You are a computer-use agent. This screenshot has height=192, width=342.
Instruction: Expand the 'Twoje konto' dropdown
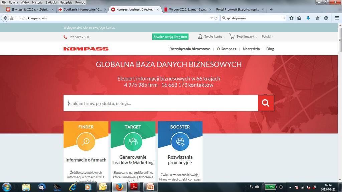pos(211,37)
